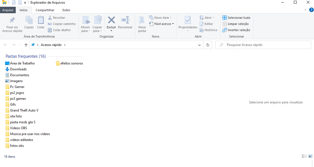This screenshot has height=167, width=314.
Task: Select the Pc Gamer folder
Action: (15, 87)
